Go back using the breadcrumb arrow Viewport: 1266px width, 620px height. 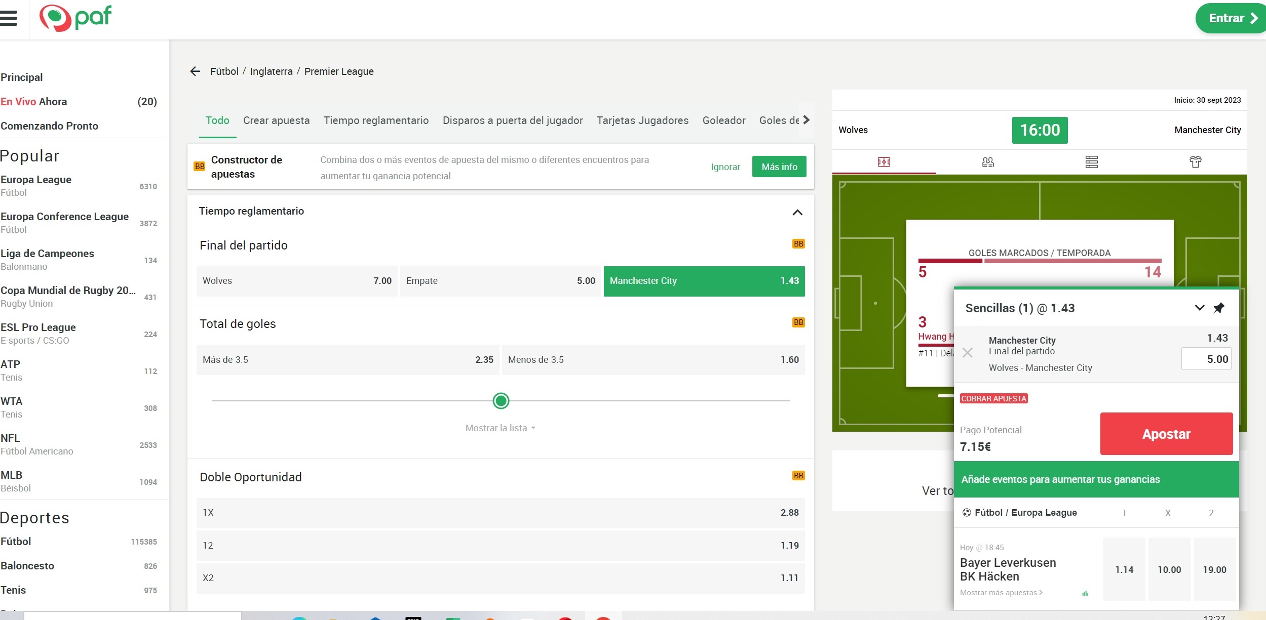point(195,71)
